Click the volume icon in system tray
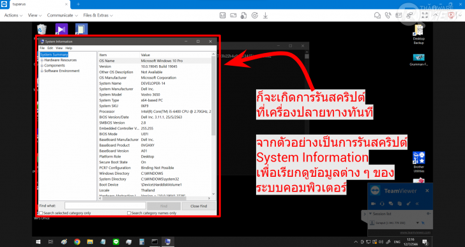This screenshot has width=465, height=247. point(381,242)
